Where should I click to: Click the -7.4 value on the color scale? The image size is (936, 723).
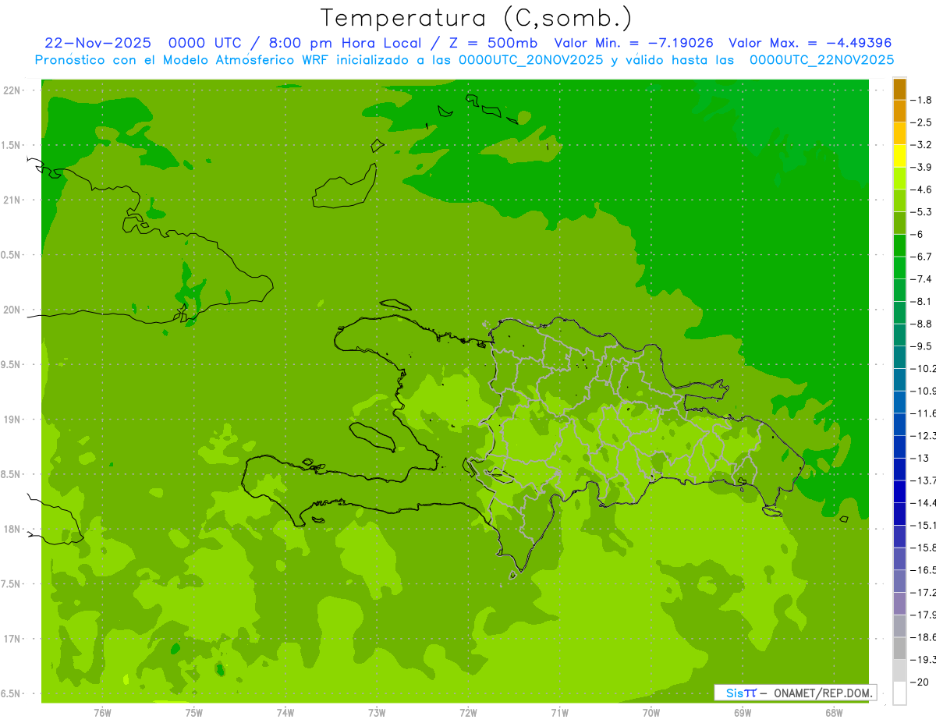[x=921, y=279]
